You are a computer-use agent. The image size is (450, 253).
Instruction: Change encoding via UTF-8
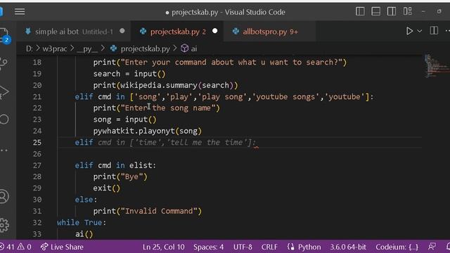[x=243, y=247]
